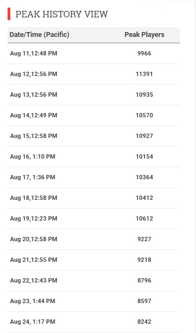Select the Aug 18, 12:58 PM row

(94, 198)
